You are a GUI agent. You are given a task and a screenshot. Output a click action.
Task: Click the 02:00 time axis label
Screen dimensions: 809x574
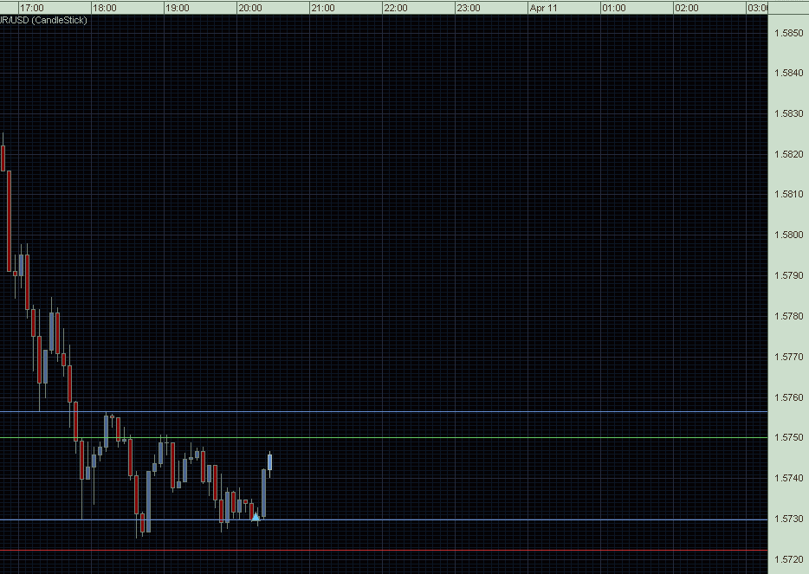point(687,9)
